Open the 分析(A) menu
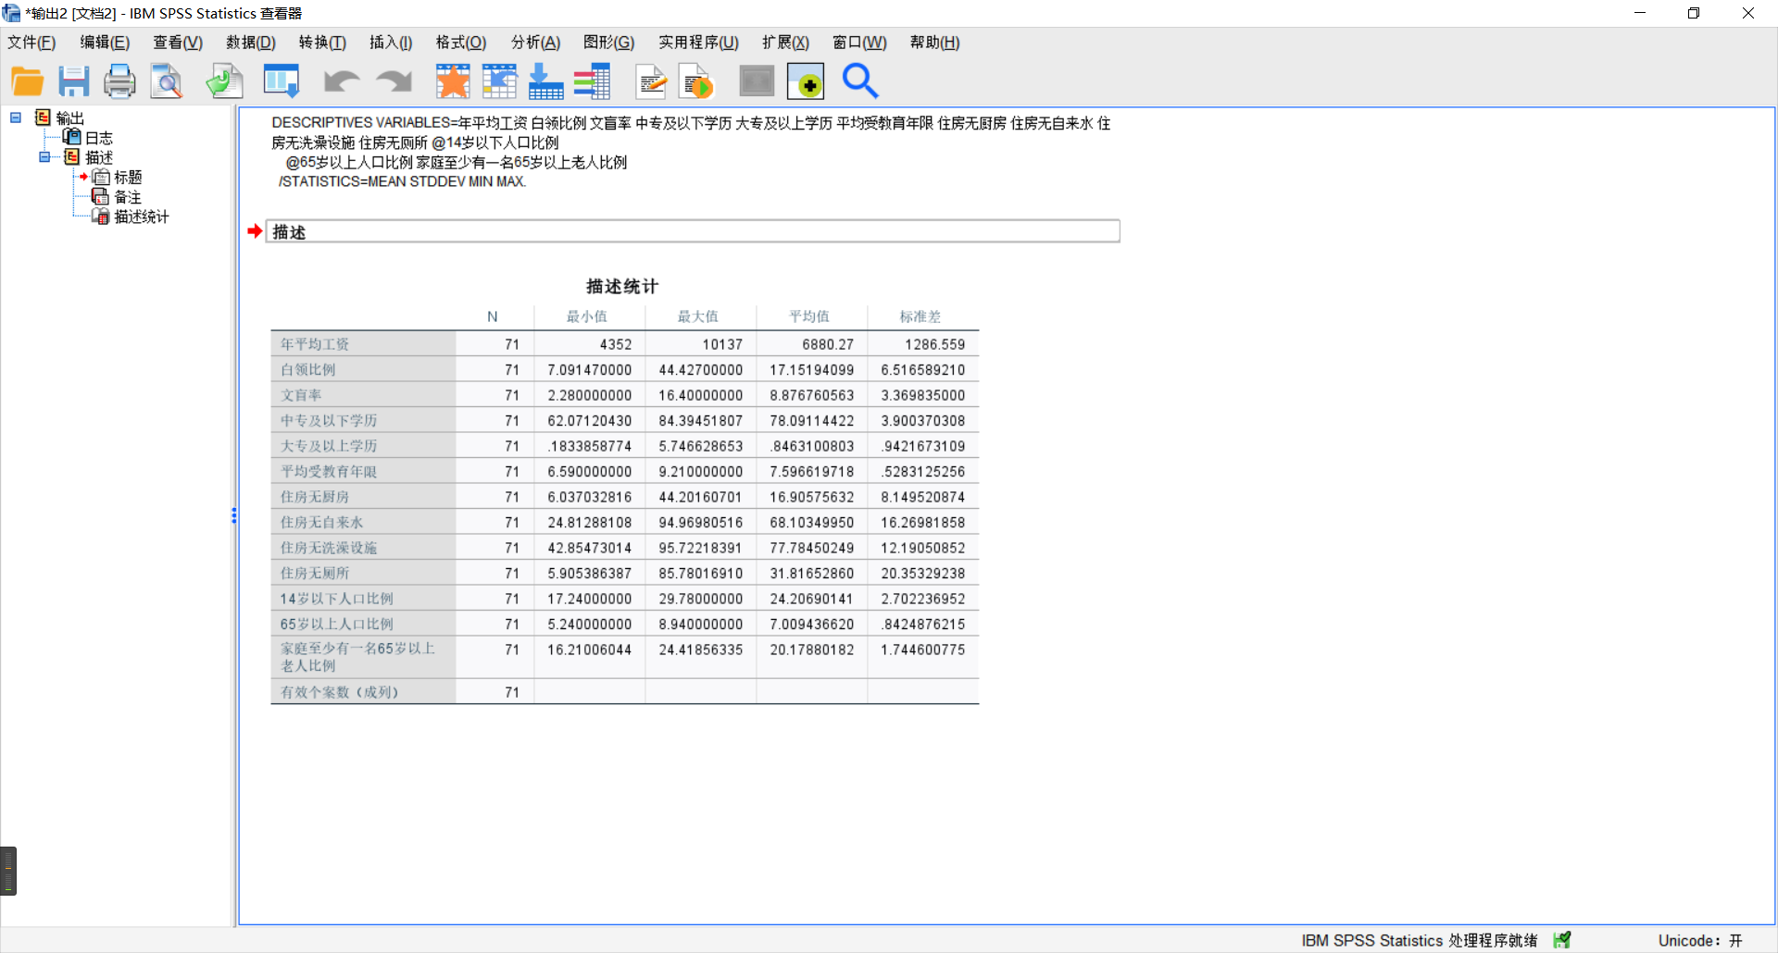Image resolution: width=1778 pixels, height=953 pixels. [535, 43]
